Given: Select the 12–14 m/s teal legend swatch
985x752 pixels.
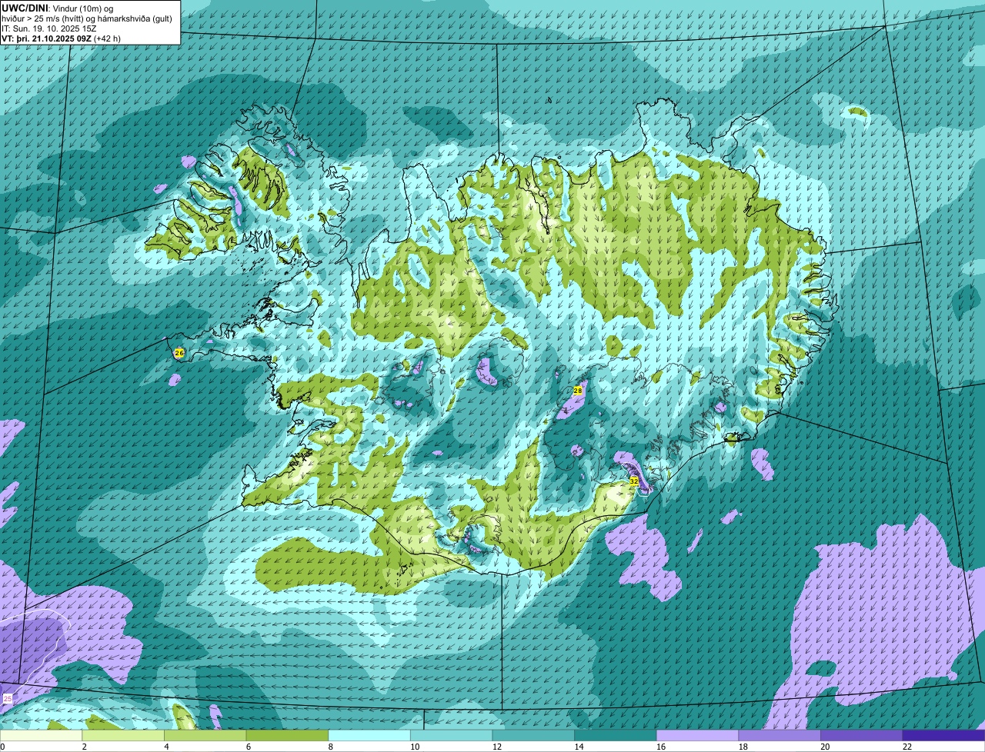Looking at the screenshot, I should click(533, 735).
